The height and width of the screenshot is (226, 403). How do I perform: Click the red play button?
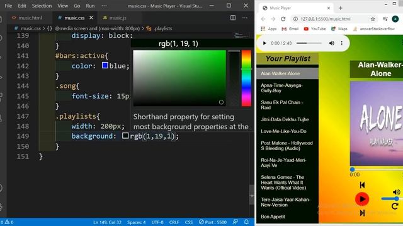tap(362, 199)
